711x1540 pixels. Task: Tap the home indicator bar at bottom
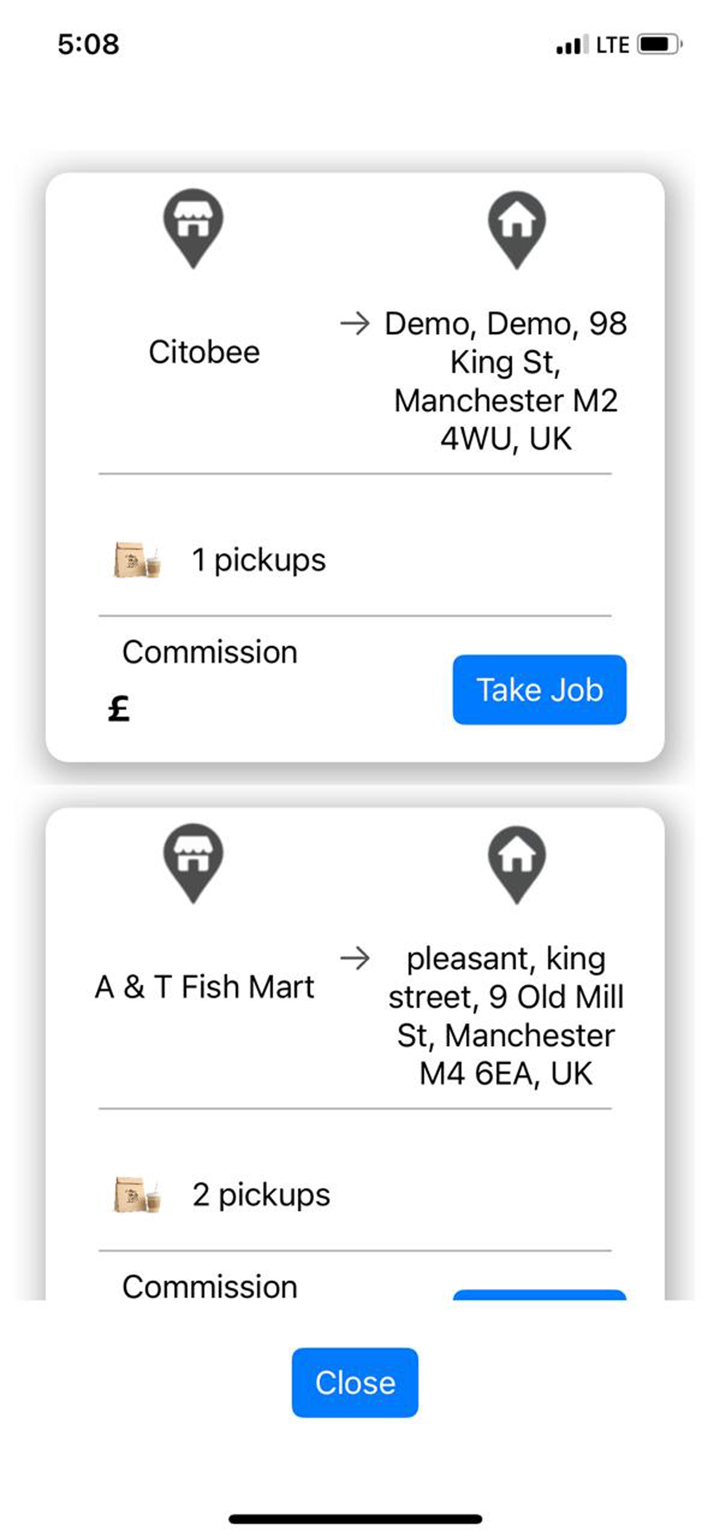pyautogui.click(x=355, y=1519)
